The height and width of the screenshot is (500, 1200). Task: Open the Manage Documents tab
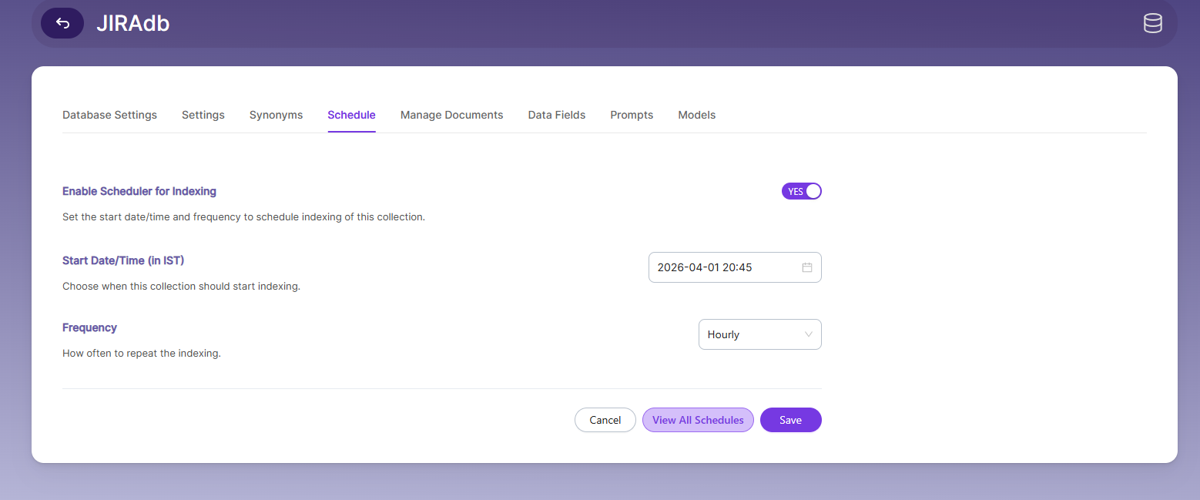coord(451,115)
